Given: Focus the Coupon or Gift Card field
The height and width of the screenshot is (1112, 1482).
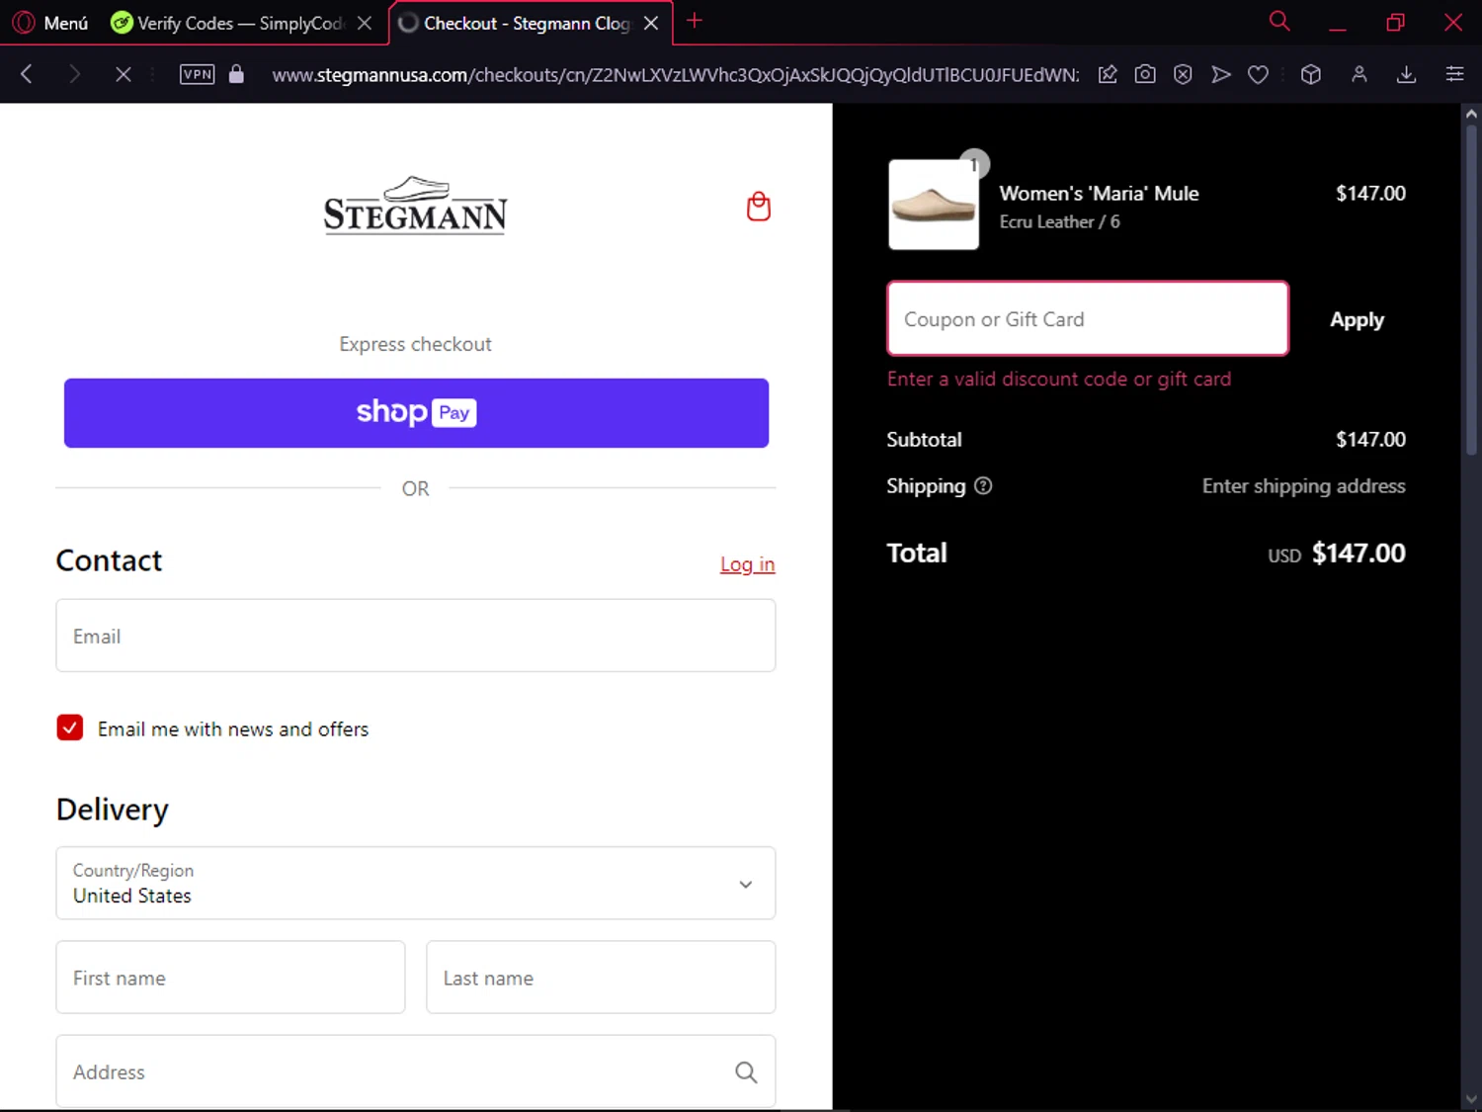Looking at the screenshot, I should tap(1088, 318).
